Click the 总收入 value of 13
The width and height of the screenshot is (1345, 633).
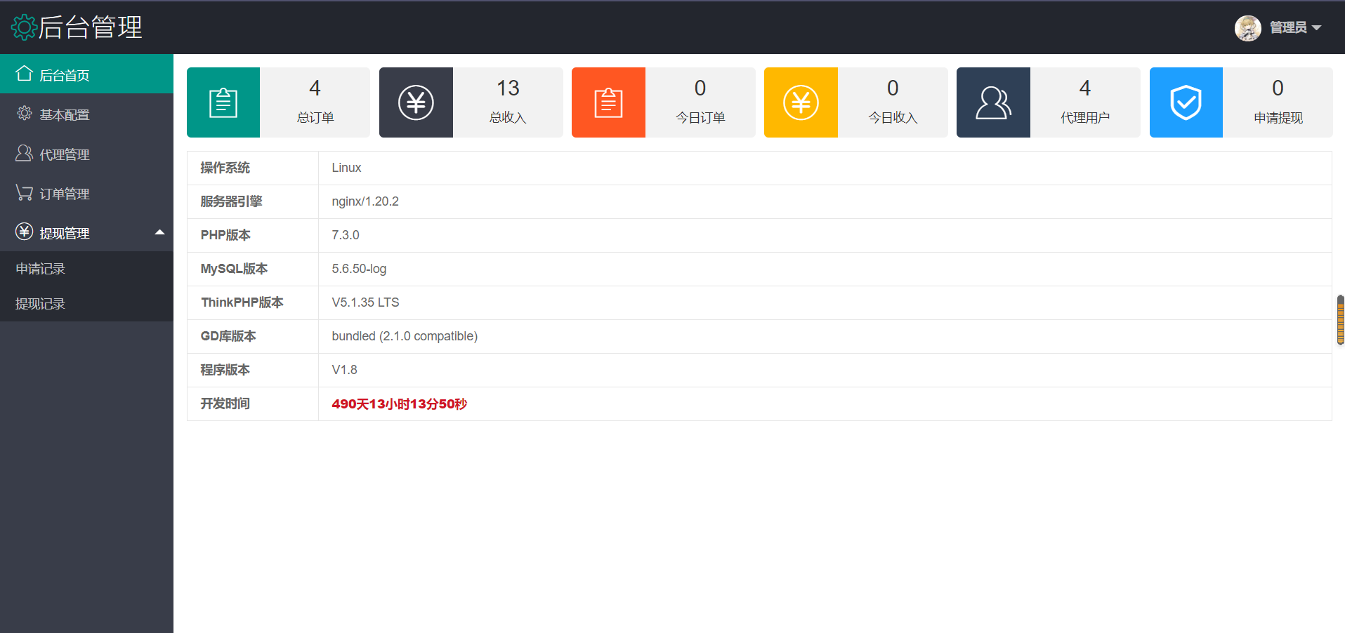pos(508,88)
